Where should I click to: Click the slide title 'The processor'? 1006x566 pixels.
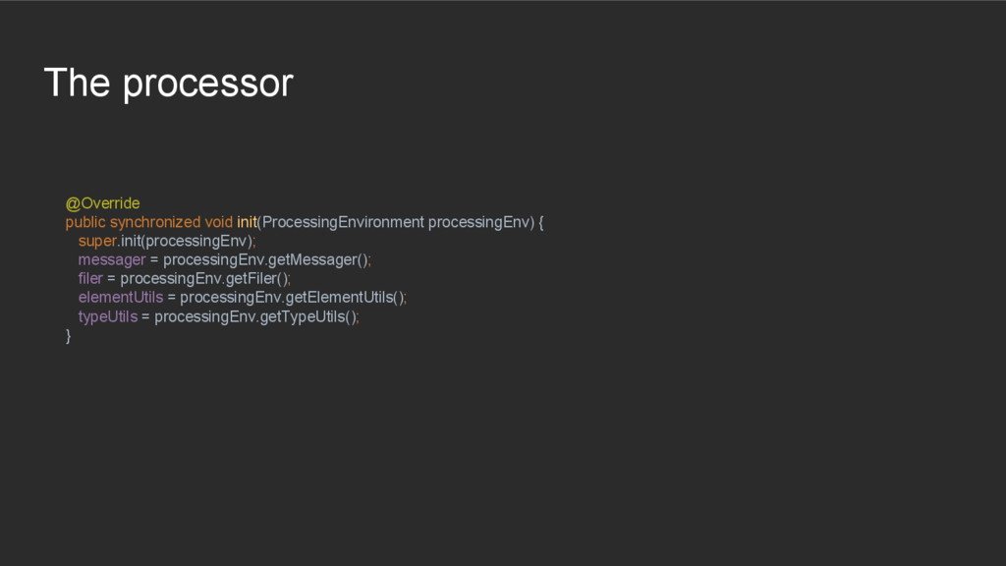(x=168, y=84)
